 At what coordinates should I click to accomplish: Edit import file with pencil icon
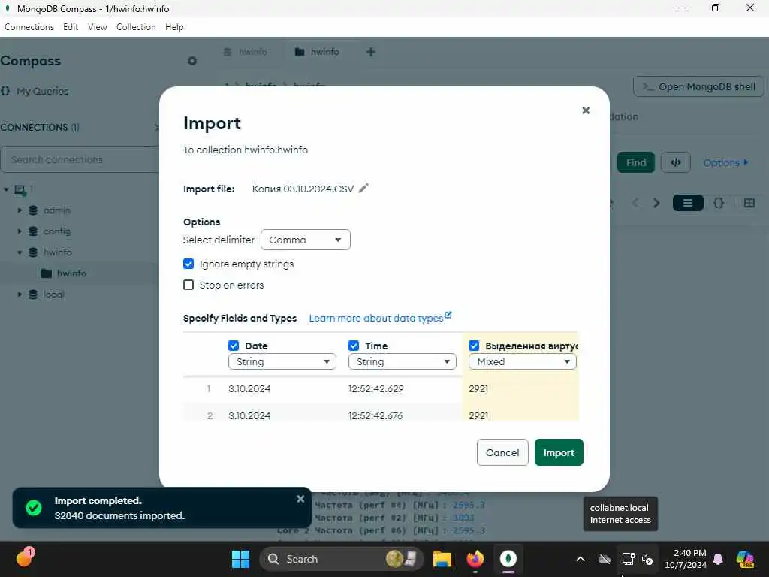point(363,189)
